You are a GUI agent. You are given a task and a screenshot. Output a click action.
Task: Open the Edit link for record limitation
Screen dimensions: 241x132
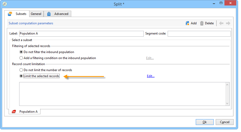point(151,76)
